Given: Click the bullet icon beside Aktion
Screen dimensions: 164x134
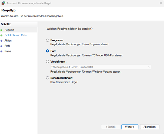Looking at the screenshot, I should pyautogui.click(x=2, y=41).
